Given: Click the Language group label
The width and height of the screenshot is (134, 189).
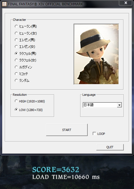Looking at the screenshot, I should [89, 95].
